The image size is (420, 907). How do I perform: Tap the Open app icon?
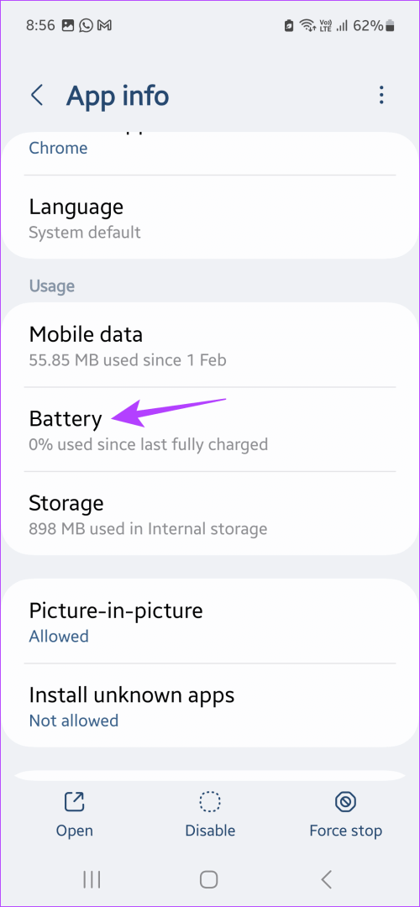(74, 802)
